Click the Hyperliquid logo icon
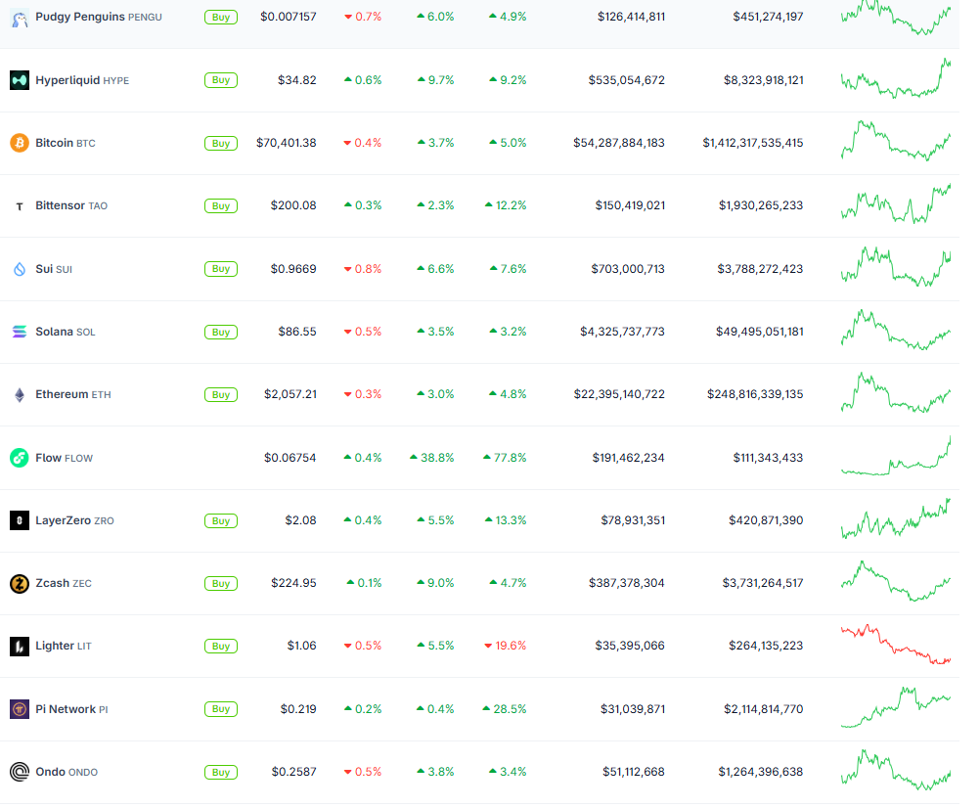The image size is (980, 807). click(20, 80)
